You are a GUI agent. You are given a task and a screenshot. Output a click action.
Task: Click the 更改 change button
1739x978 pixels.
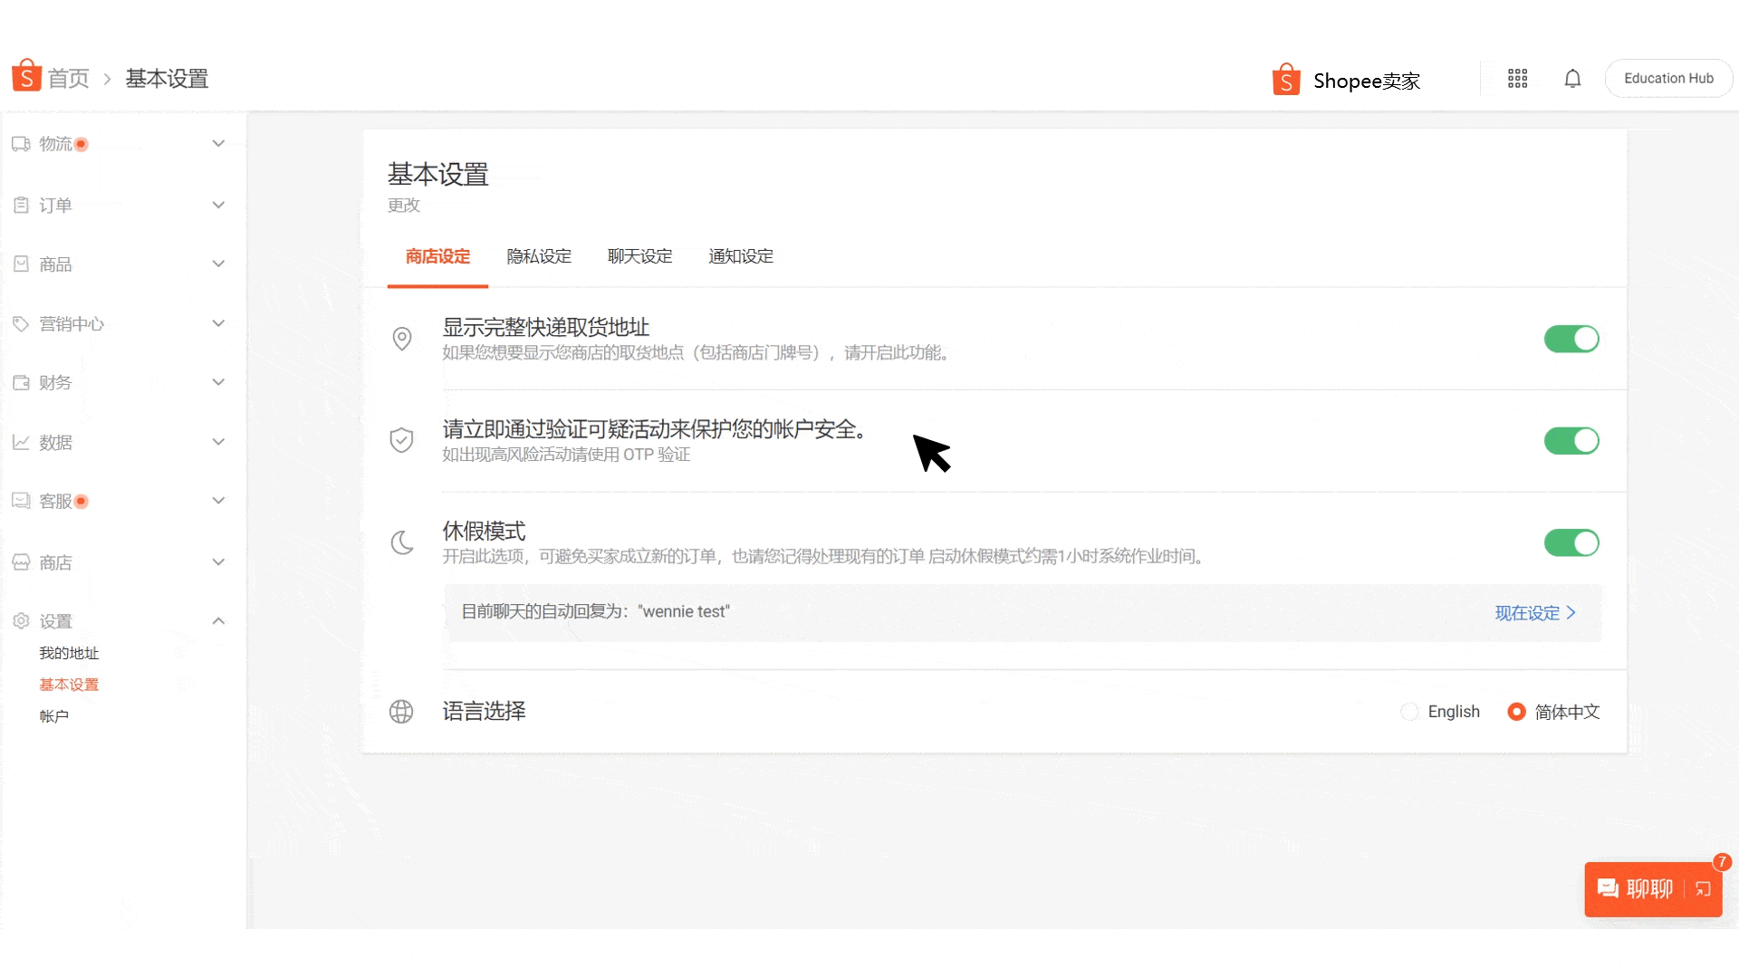[x=402, y=206]
